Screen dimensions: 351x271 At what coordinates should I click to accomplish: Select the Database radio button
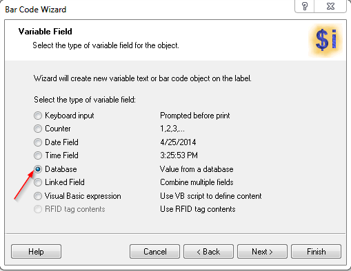[38, 169]
